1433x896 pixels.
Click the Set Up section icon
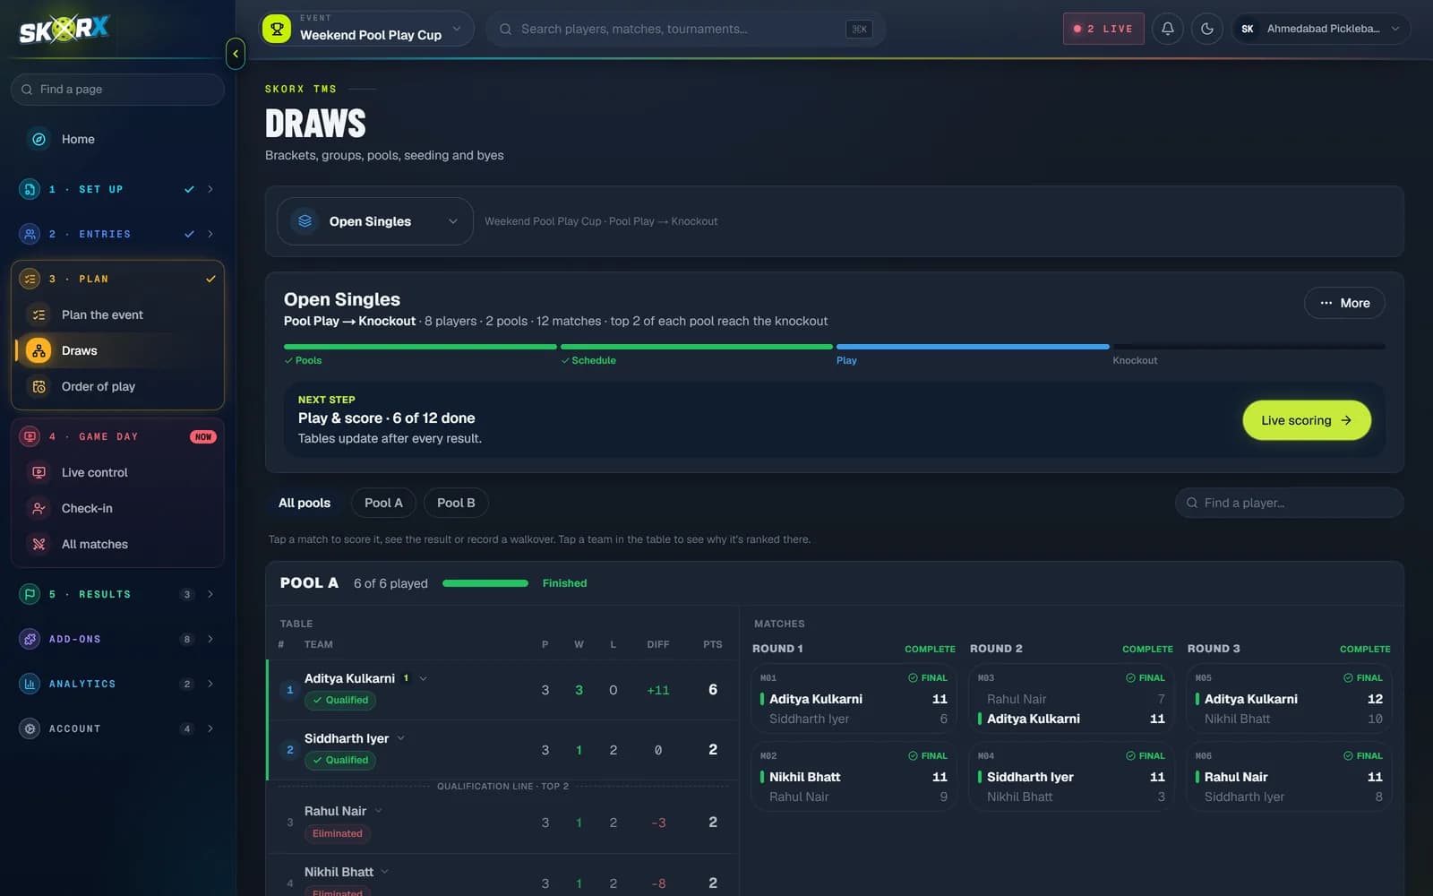pyautogui.click(x=30, y=189)
